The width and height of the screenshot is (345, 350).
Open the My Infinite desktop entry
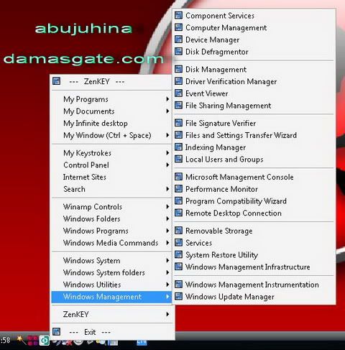111,123
